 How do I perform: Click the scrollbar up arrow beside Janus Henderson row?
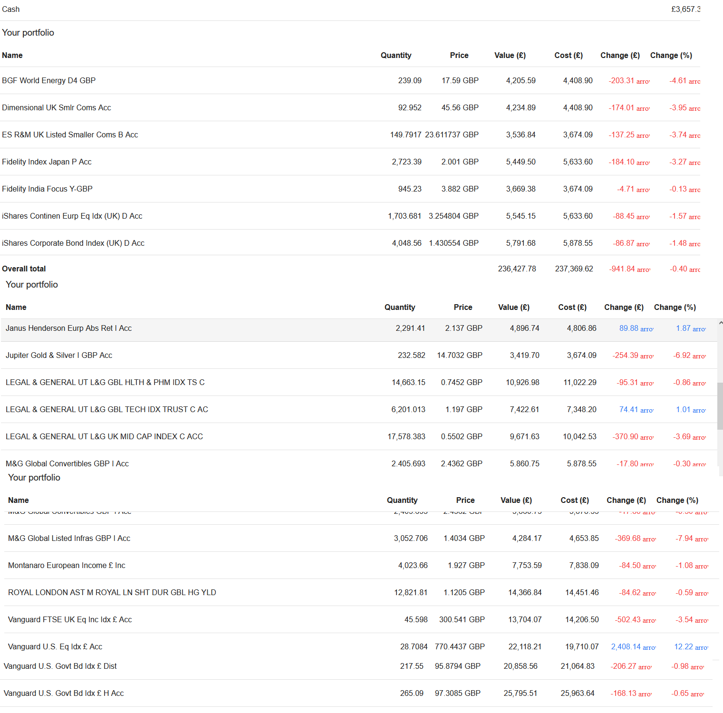(x=720, y=323)
